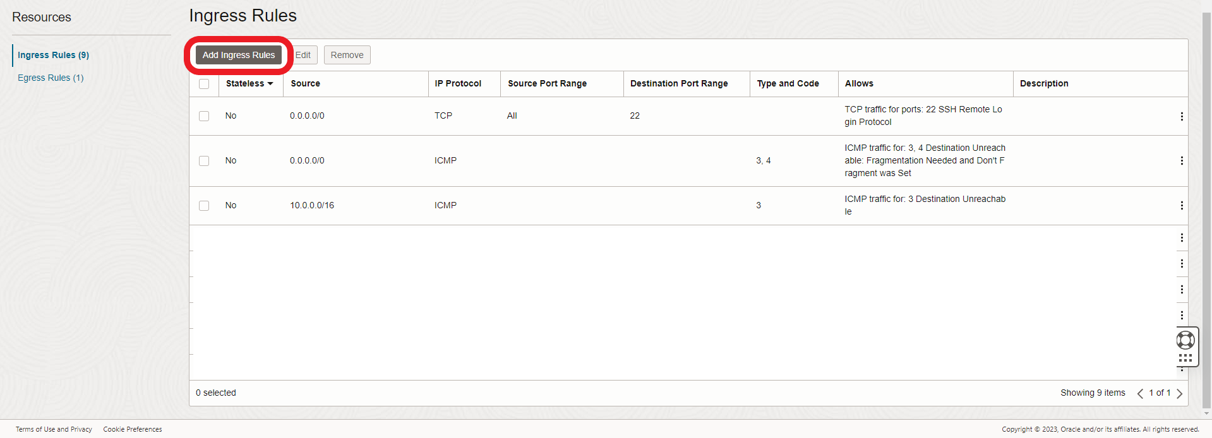Screen dimensions: 1212x438
Task: Select checkbox for 0.0.0.0/0 ICMP rule
Action: point(204,161)
